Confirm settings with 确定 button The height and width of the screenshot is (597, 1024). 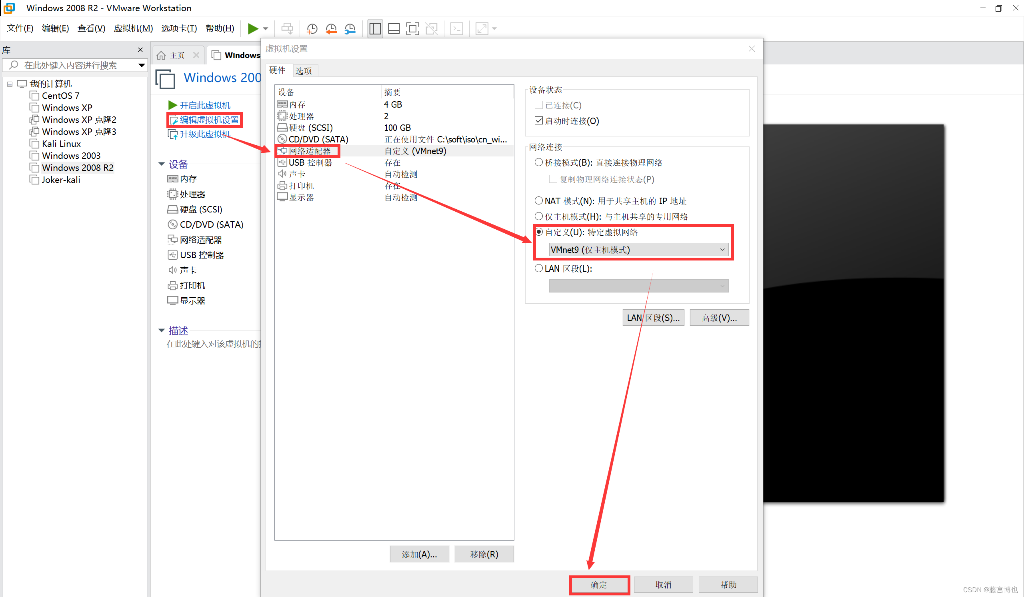(x=599, y=585)
